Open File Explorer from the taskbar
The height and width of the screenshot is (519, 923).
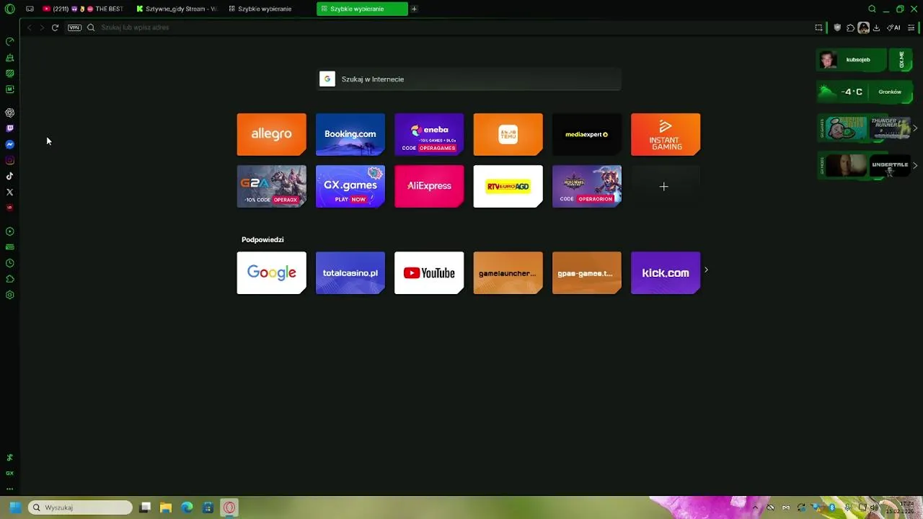pos(165,507)
